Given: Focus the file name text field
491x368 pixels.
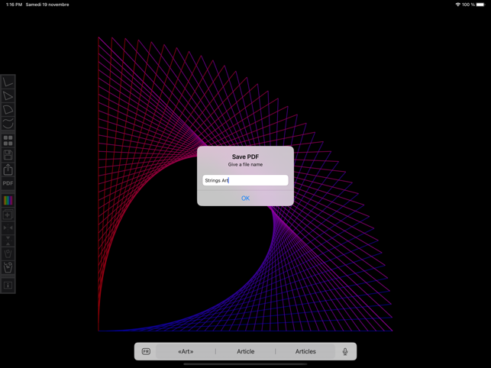Looking at the screenshot, I should coord(246,180).
